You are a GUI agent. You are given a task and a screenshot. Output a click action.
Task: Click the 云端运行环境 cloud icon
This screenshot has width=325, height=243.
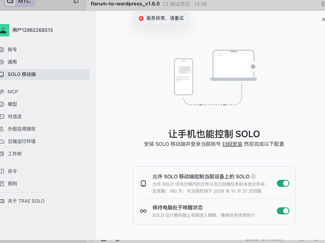coord(1,141)
